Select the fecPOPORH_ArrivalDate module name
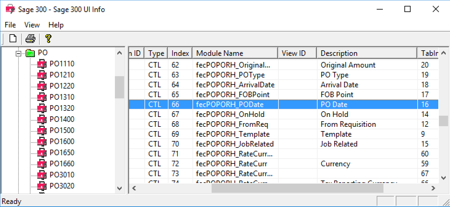This screenshot has height=207, width=450. (235, 85)
